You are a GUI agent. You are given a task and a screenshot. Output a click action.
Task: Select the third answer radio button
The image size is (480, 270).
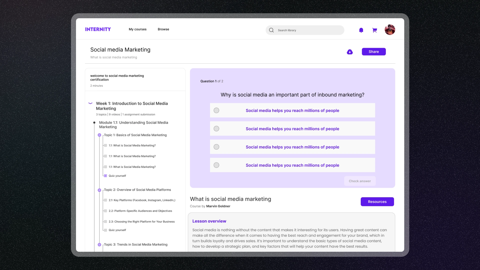click(x=216, y=147)
